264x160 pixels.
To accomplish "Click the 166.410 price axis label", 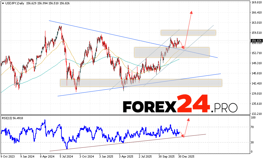I will [x=257, y=13].
